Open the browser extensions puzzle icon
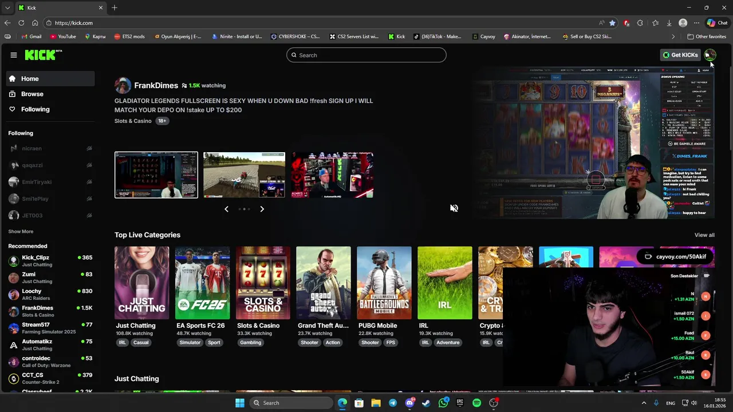The width and height of the screenshot is (733, 412). pos(640,23)
